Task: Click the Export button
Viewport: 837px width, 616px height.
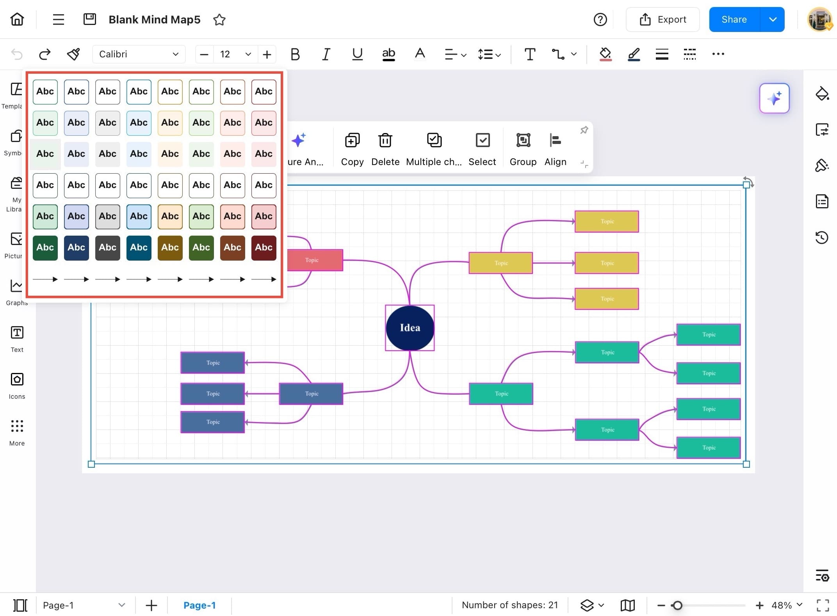Action: click(x=663, y=19)
